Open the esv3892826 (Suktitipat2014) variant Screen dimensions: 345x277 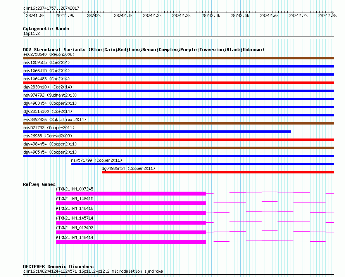point(55,119)
